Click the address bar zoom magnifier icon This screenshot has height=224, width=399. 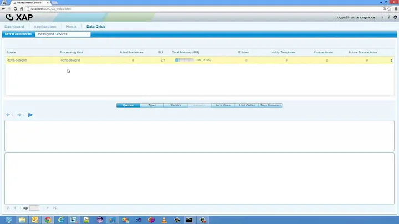(x=385, y=9)
